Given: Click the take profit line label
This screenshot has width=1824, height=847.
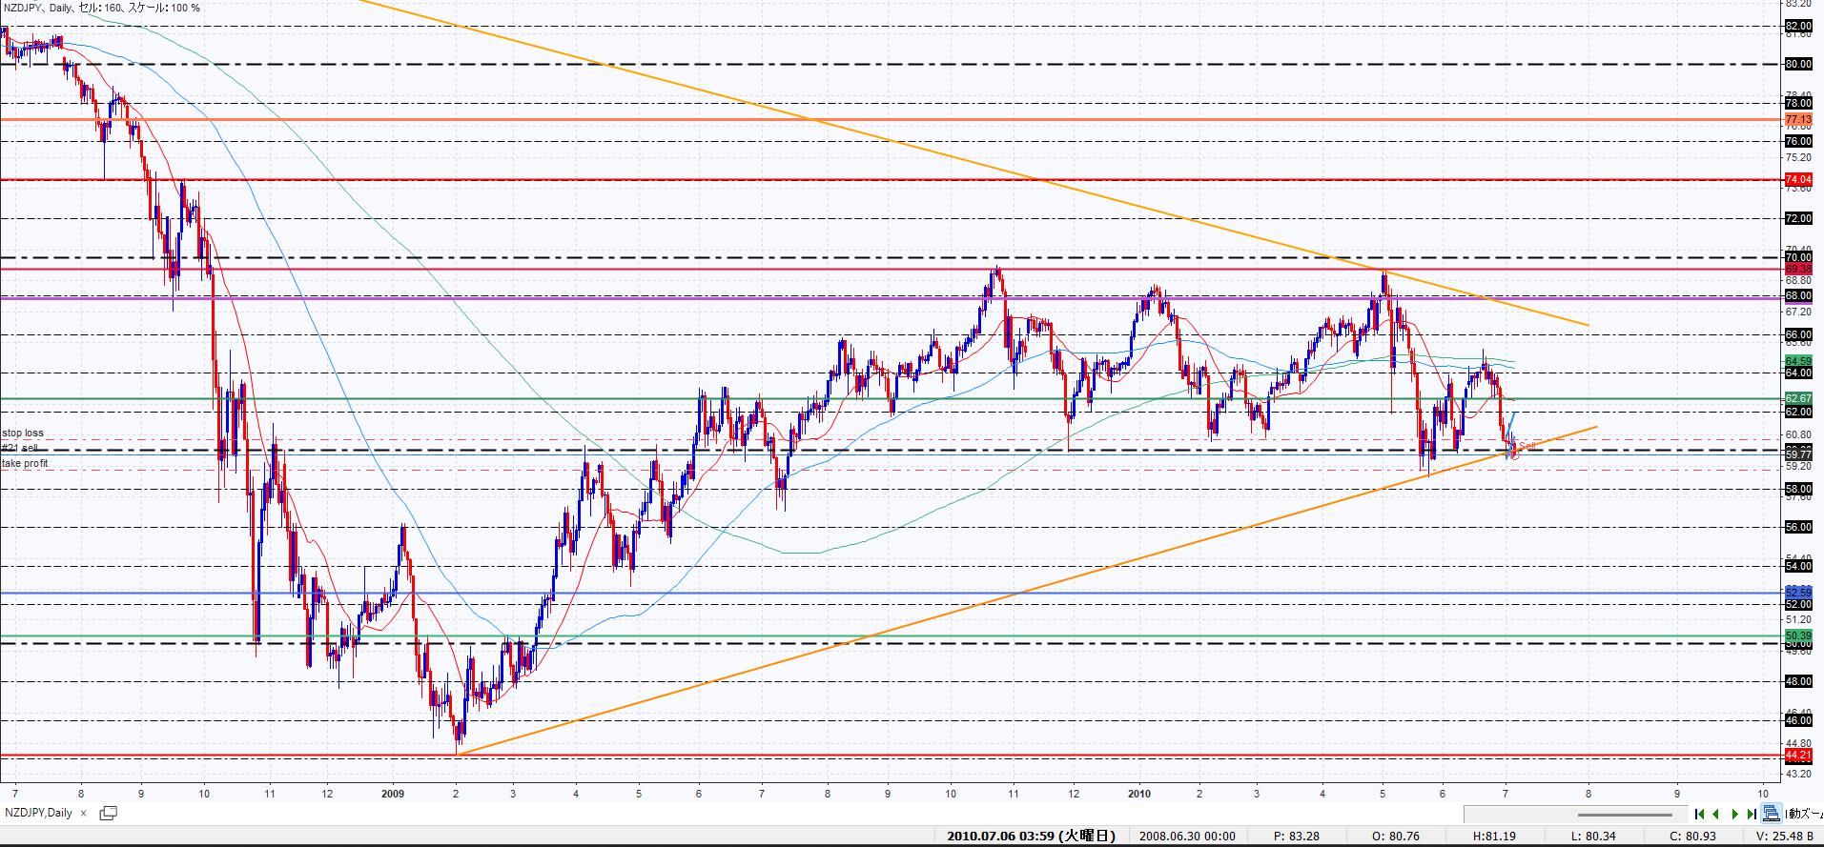Looking at the screenshot, I should (25, 464).
